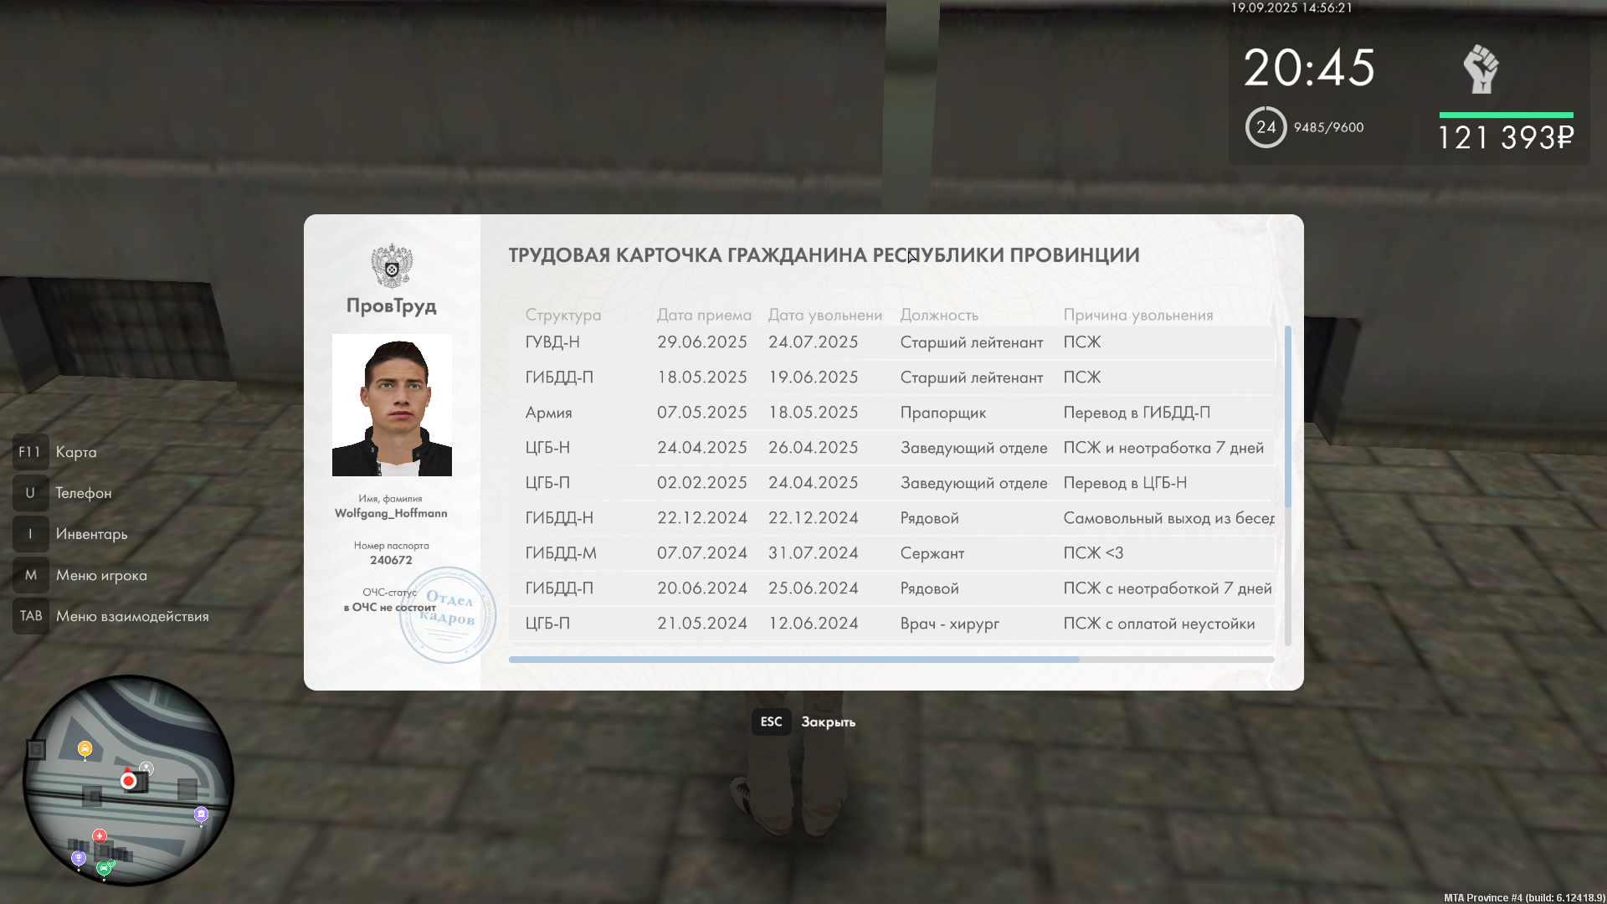Click the red player position marker on the minimap
This screenshot has width=1607, height=904.
pyautogui.click(x=128, y=781)
